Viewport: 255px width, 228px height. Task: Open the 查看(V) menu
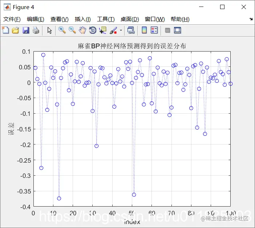[x=59, y=19]
